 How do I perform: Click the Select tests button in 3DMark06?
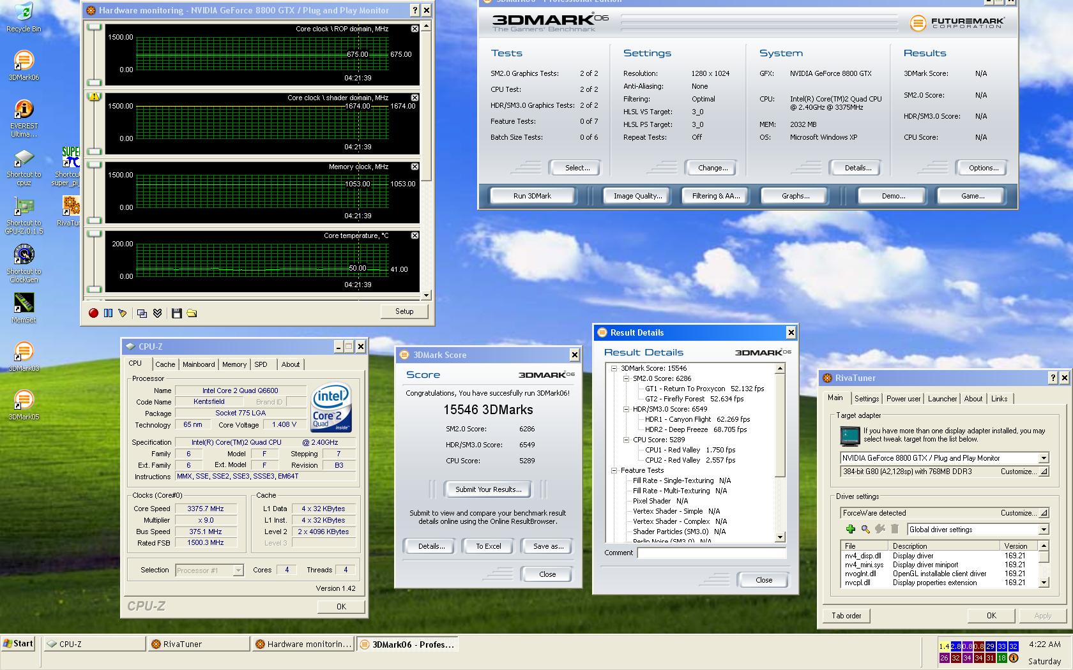[577, 168]
